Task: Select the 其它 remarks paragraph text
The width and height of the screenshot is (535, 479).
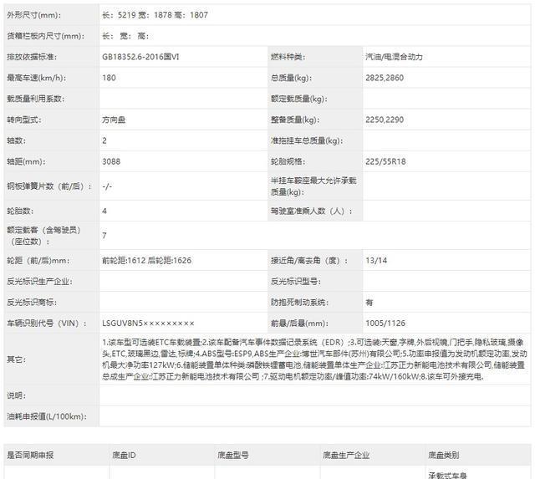Action: click(x=314, y=359)
